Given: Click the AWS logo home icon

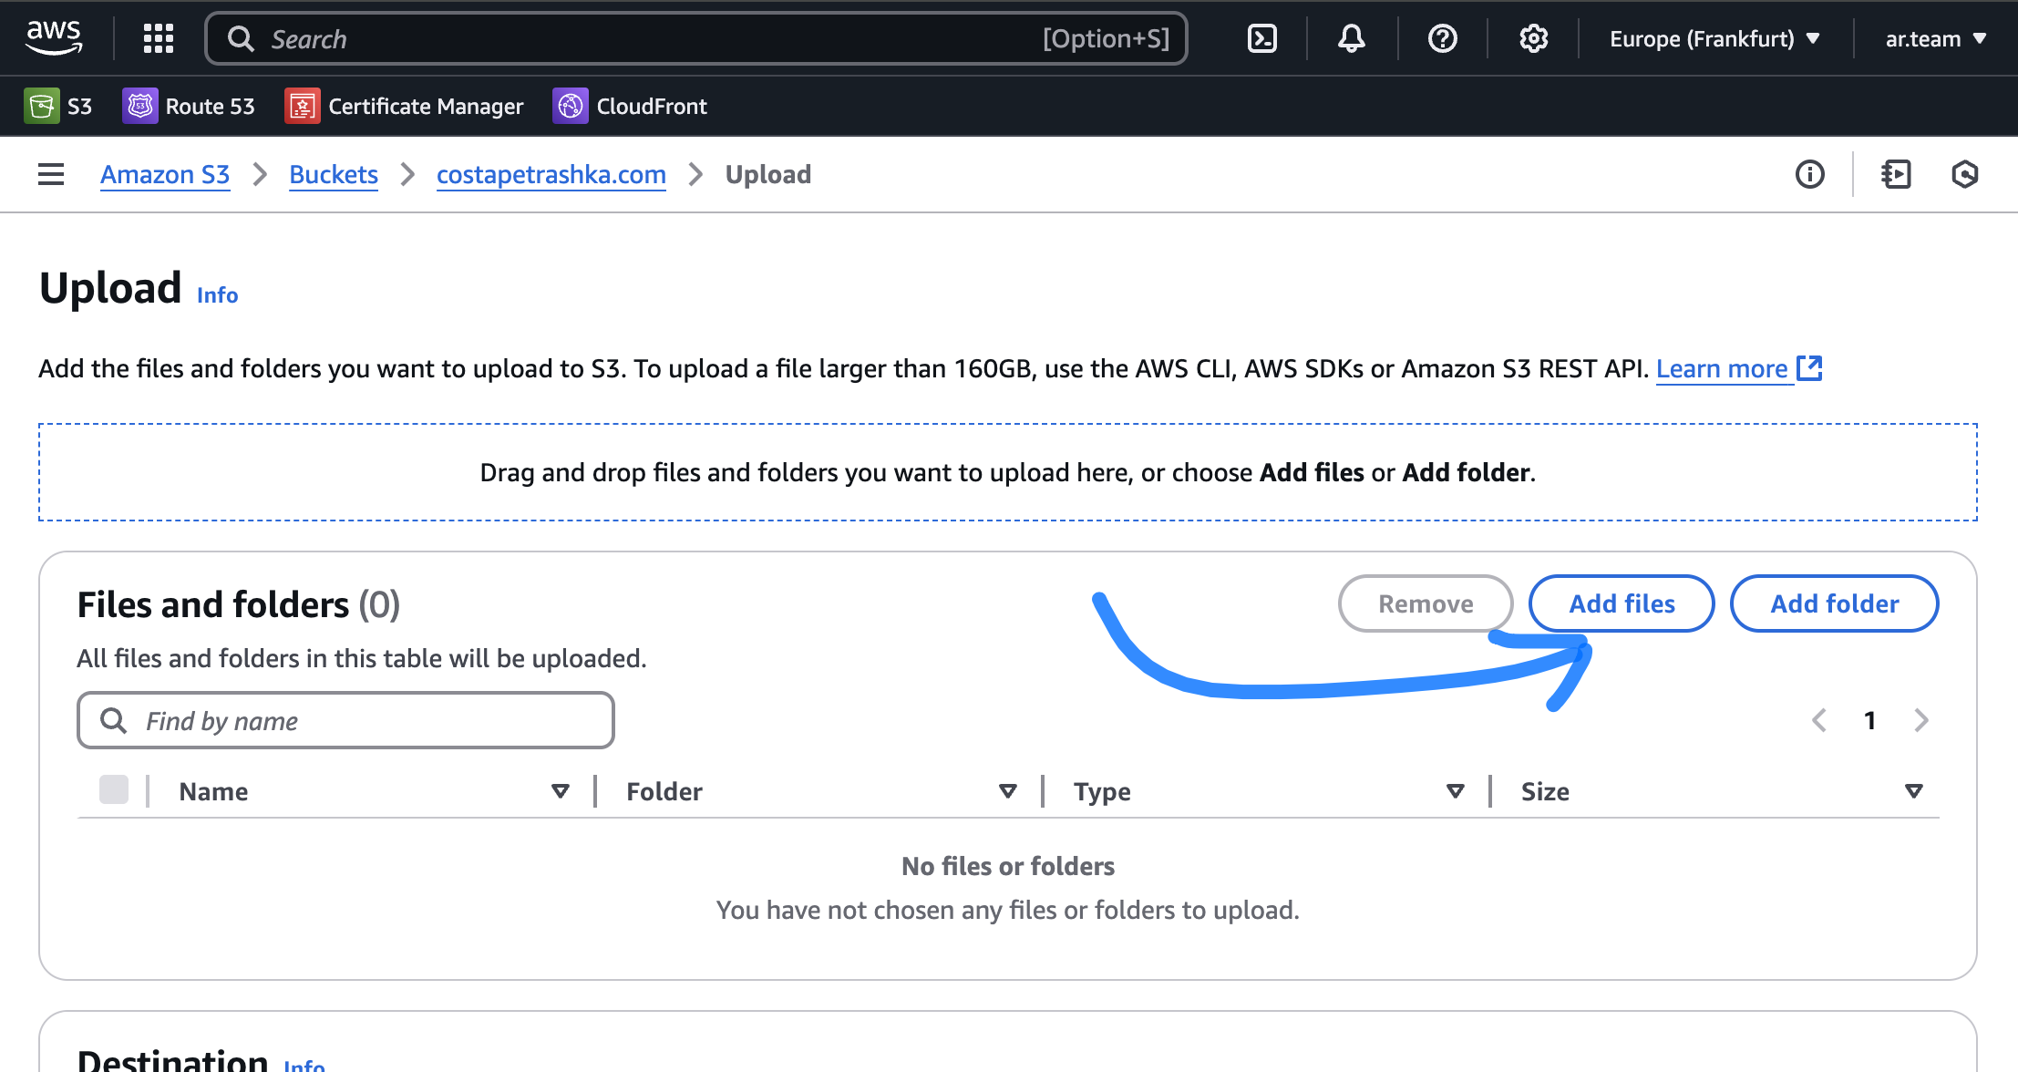Looking at the screenshot, I should tap(54, 38).
